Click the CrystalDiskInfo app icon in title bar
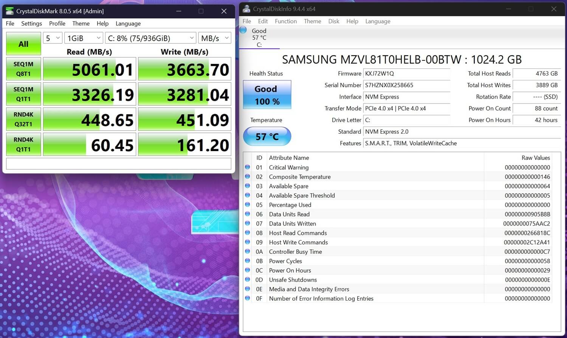The height and width of the screenshot is (338, 567). point(246,9)
